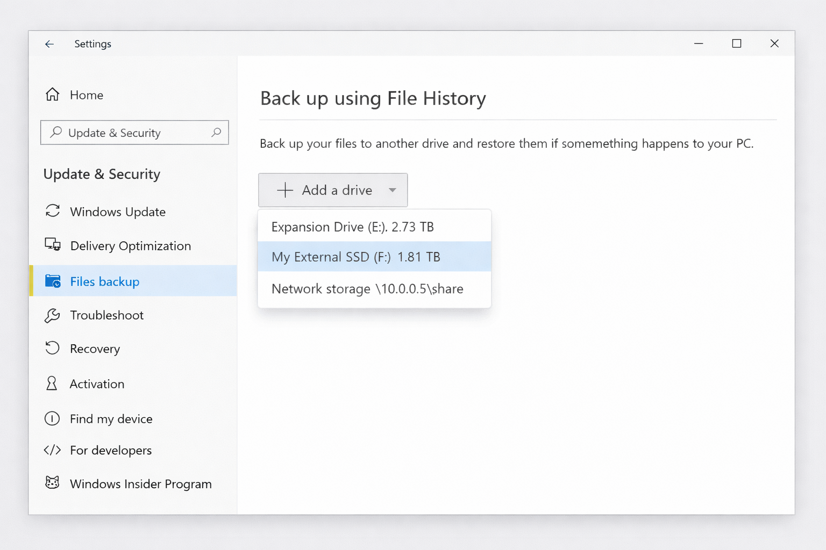Click the For developers code icon
Screen dimensions: 826x550
click(x=52, y=450)
